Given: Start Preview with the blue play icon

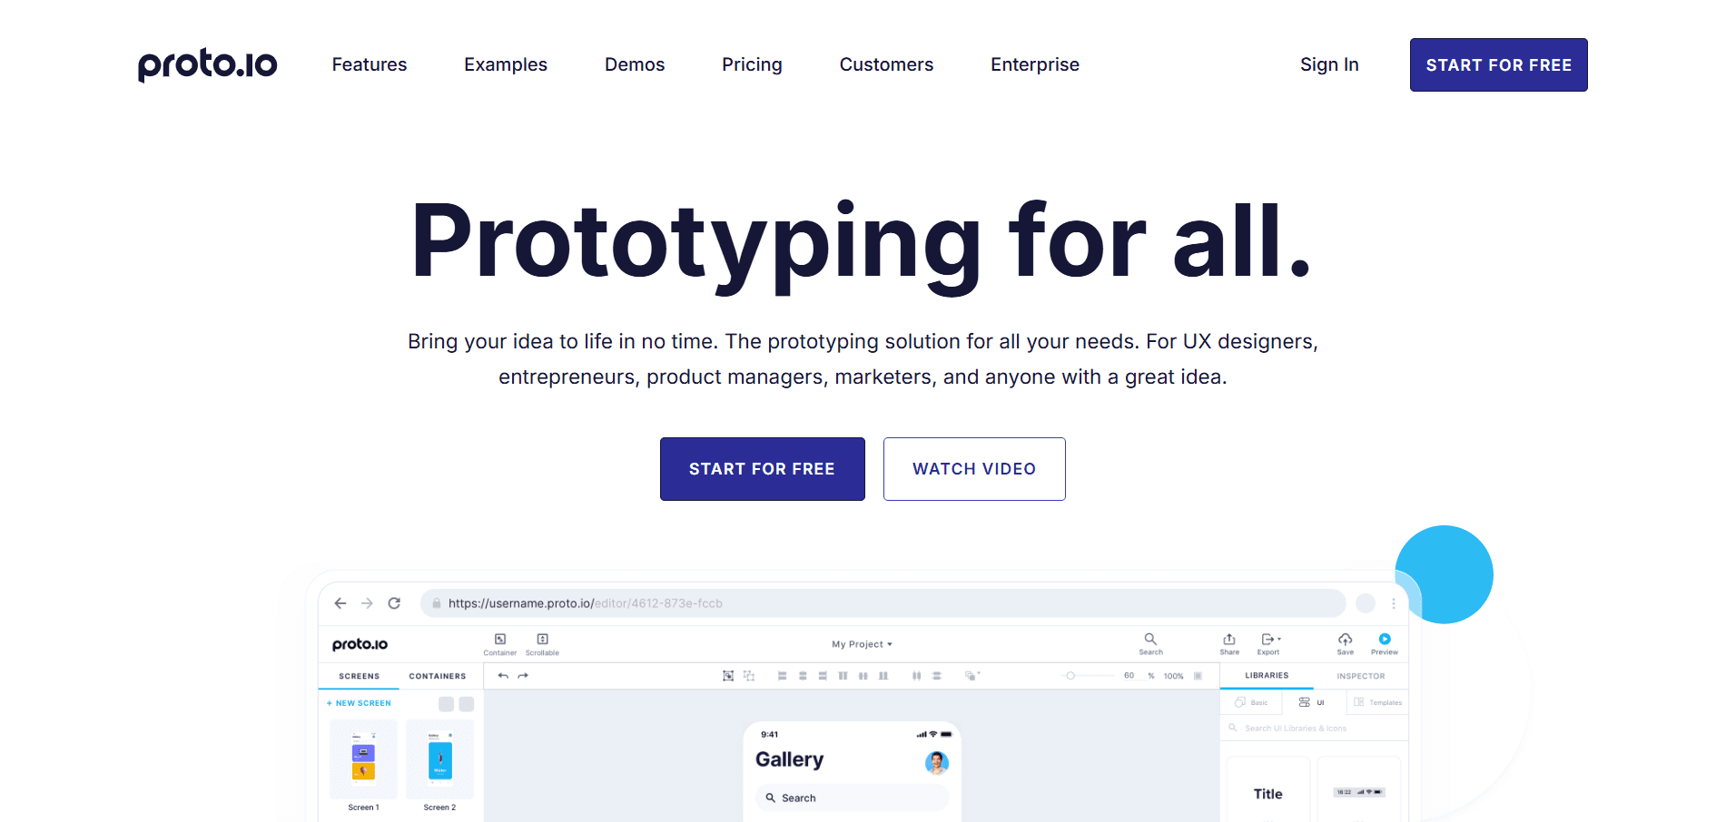Looking at the screenshot, I should [1384, 640].
